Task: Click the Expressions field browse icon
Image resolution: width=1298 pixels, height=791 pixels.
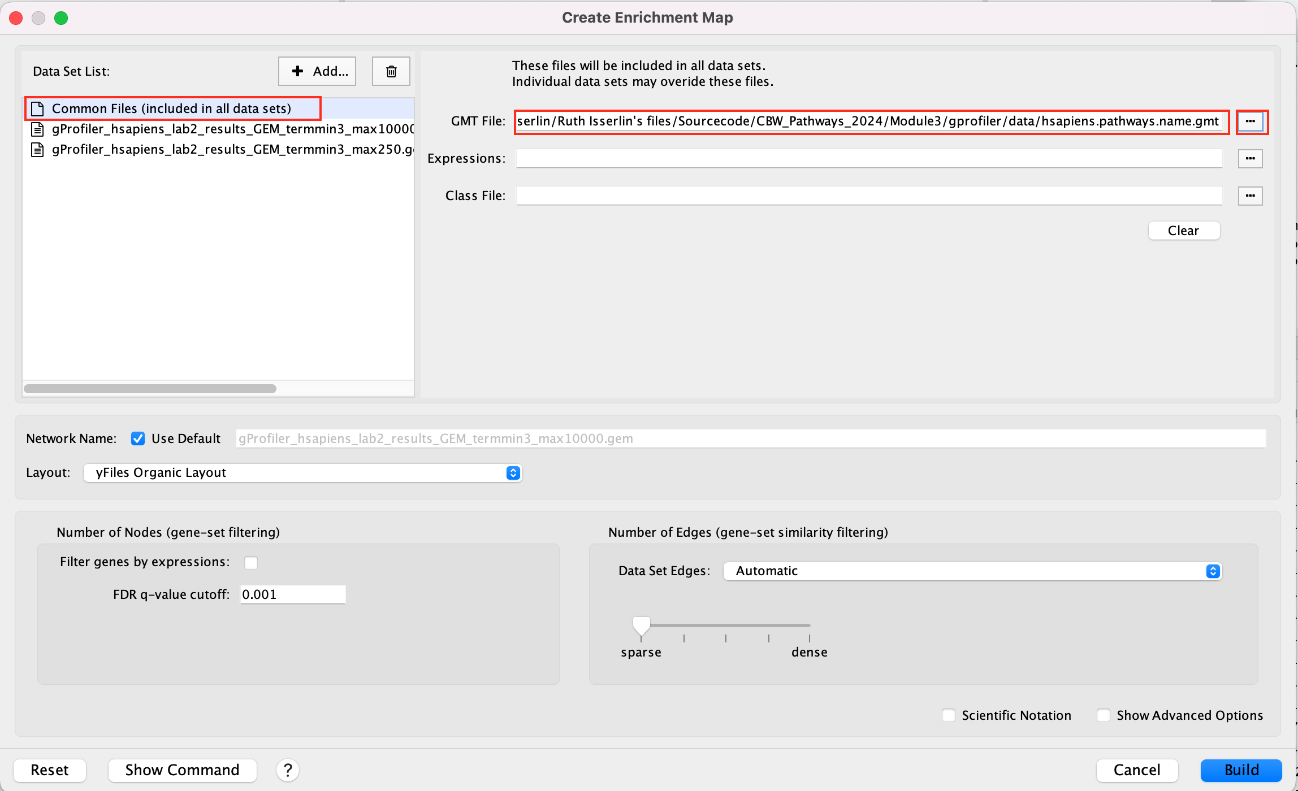Action: pos(1251,158)
